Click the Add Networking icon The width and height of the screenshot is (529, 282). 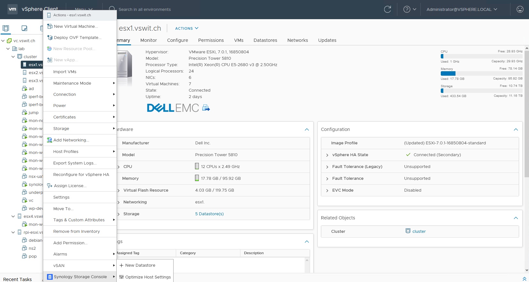[50, 140]
